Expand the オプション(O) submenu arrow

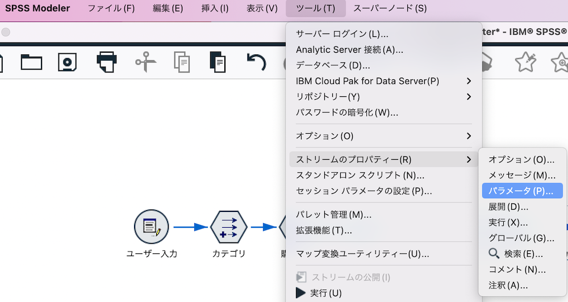(469, 136)
